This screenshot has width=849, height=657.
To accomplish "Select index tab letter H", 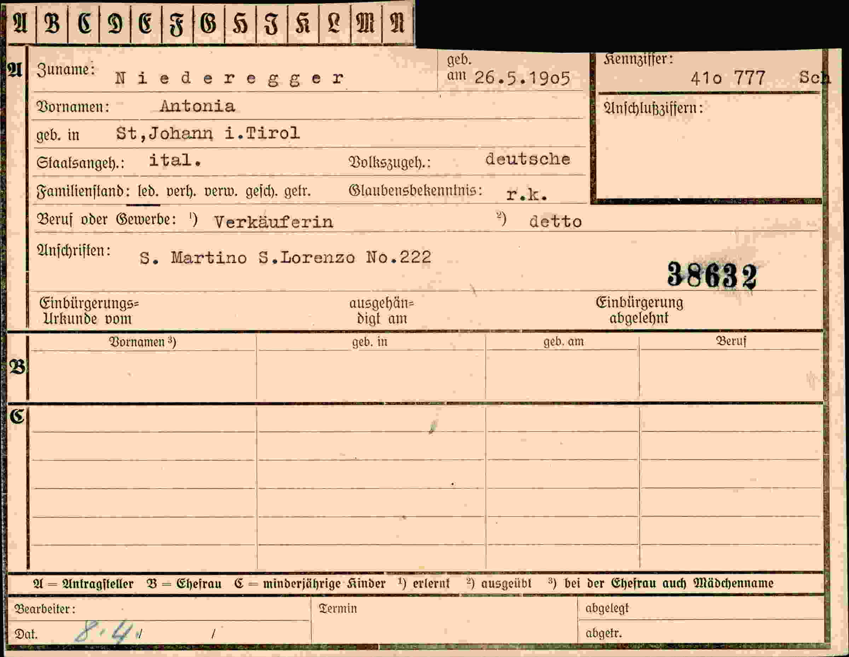I will [240, 24].
